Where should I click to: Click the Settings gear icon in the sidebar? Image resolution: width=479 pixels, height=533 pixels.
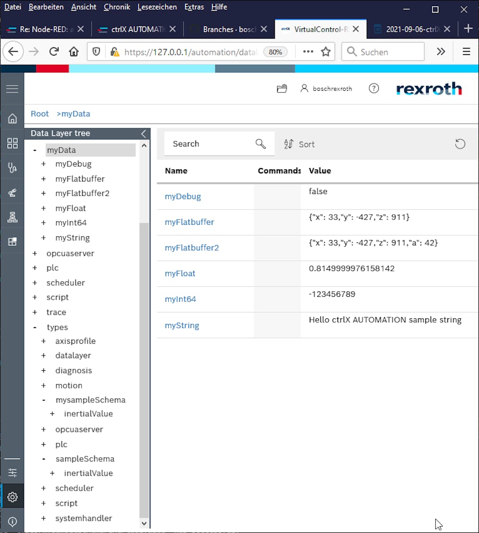pyautogui.click(x=12, y=497)
